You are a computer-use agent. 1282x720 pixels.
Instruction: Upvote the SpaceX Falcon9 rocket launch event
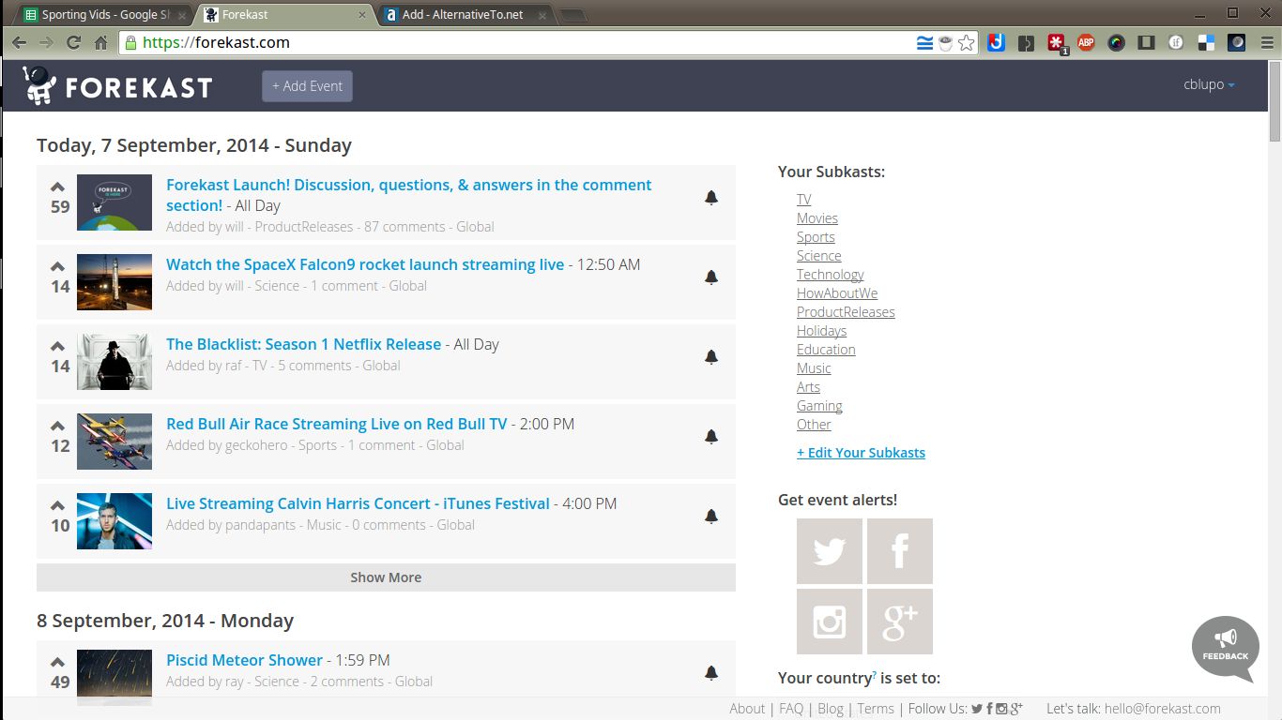[x=57, y=266]
